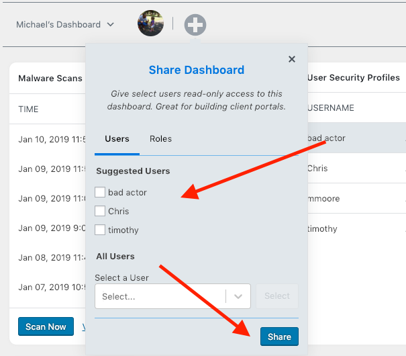The image size is (406, 356).
Task: Close the Share Dashboard popup
Action: [x=292, y=59]
